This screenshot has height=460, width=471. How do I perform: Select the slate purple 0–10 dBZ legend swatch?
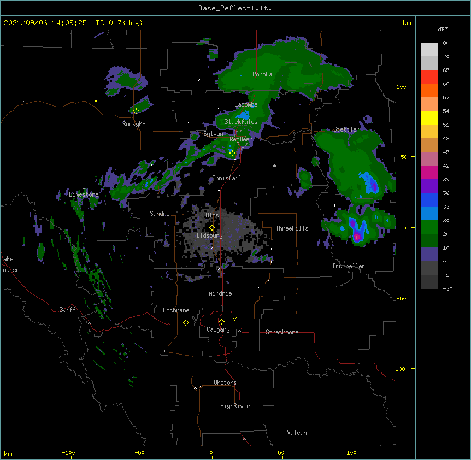point(429,255)
